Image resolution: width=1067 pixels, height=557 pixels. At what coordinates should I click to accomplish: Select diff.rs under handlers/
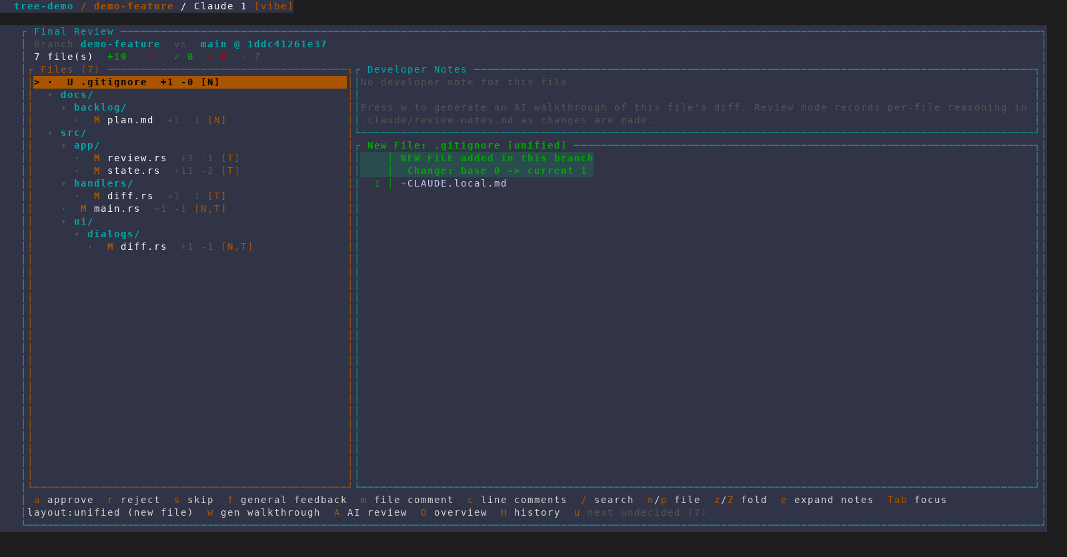pos(130,196)
